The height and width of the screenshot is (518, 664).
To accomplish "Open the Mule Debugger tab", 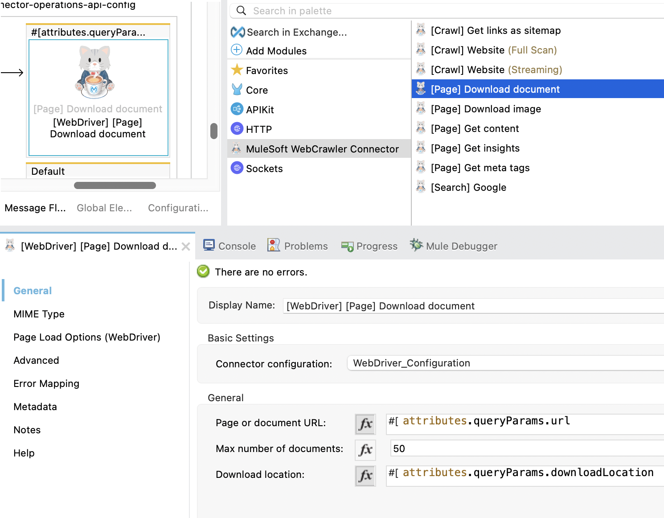I will (x=453, y=246).
